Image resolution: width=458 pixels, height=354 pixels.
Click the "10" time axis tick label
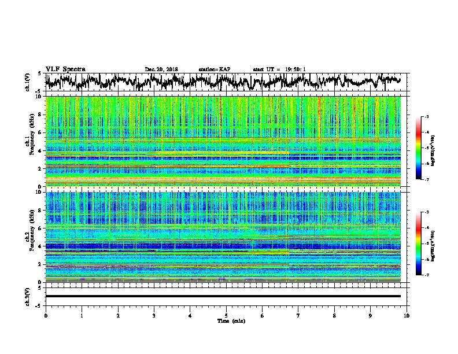click(x=407, y=316)
